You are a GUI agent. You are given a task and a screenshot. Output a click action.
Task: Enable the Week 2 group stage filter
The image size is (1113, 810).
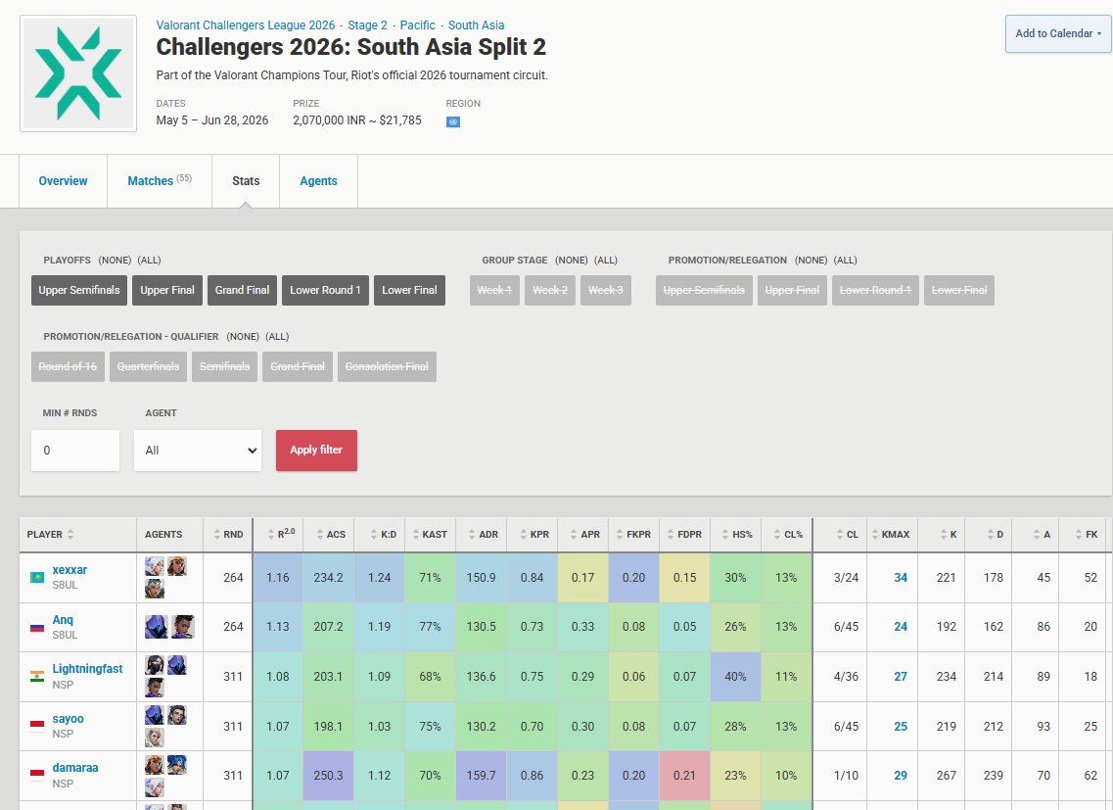pos(550,290)
